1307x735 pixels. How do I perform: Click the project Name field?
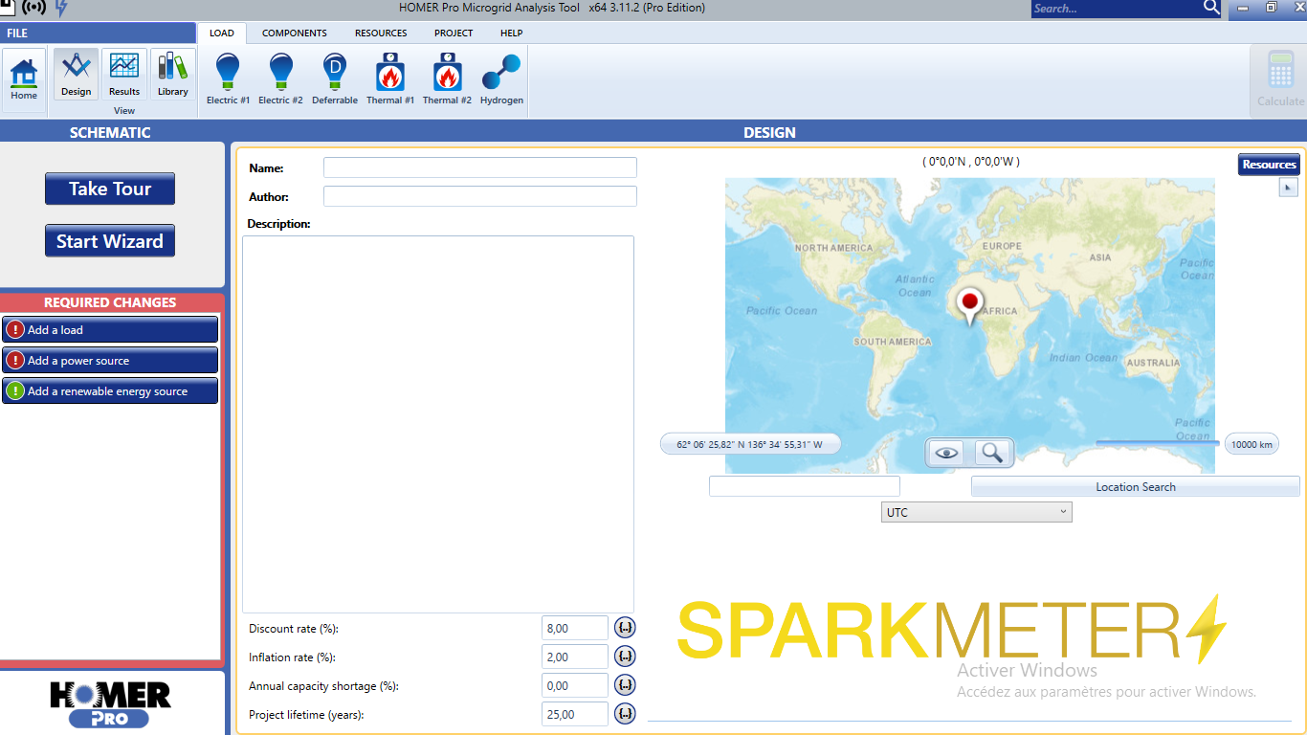(480, 167)
